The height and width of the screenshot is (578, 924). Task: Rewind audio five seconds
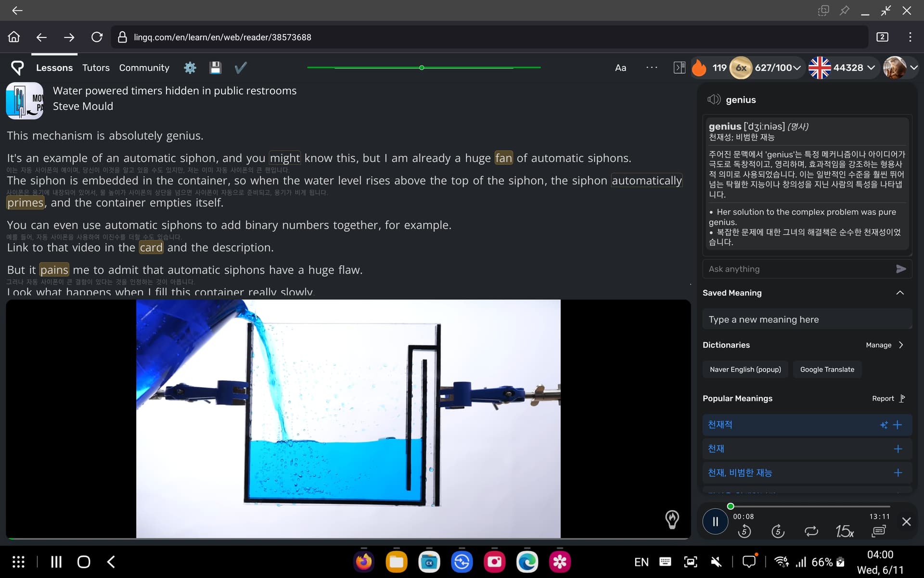(744, 531)
